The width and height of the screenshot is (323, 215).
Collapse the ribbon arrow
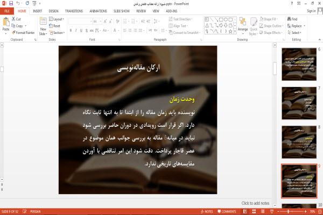pos(319,39)
